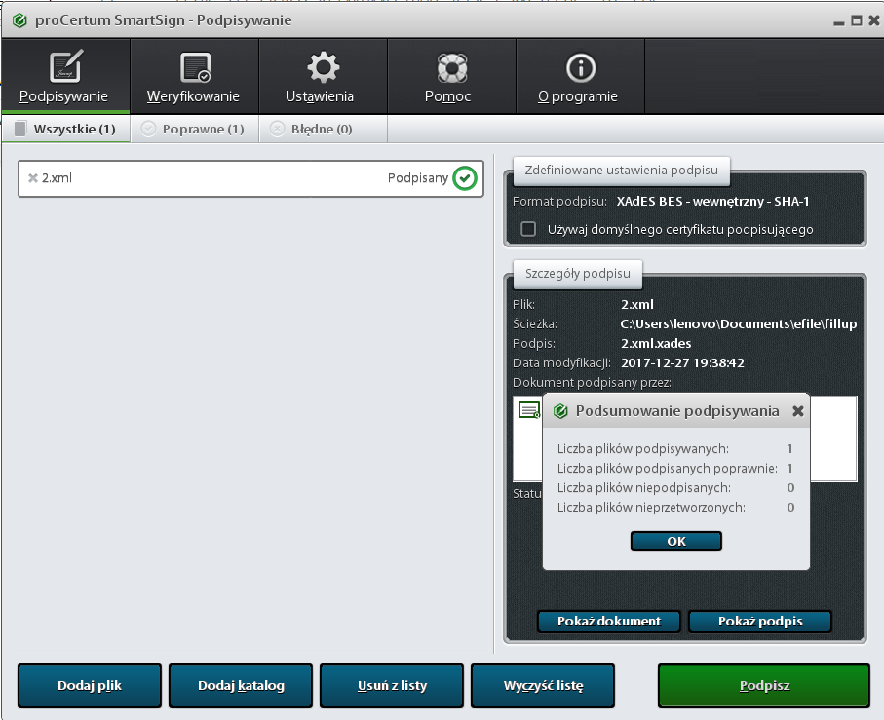884x720 pixels.
Task: Click the Liczba plików nieprzetworzonych label
Action: point(651,507)
